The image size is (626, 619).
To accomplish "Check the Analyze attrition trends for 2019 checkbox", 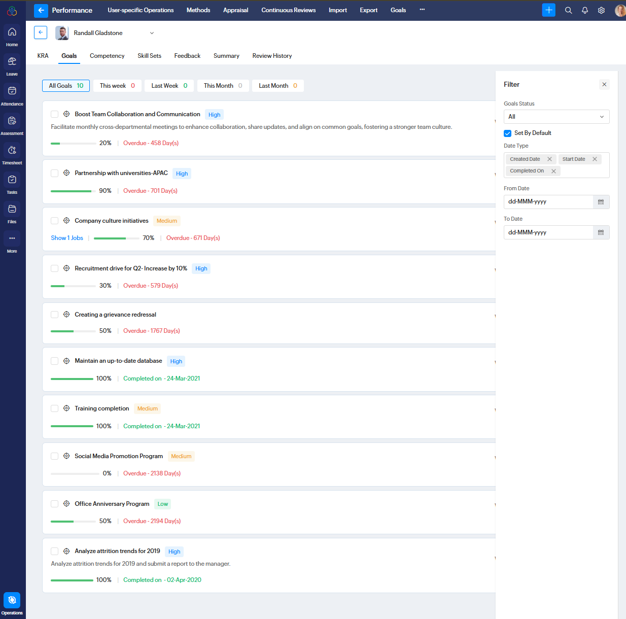I will (x=54, y=551).
